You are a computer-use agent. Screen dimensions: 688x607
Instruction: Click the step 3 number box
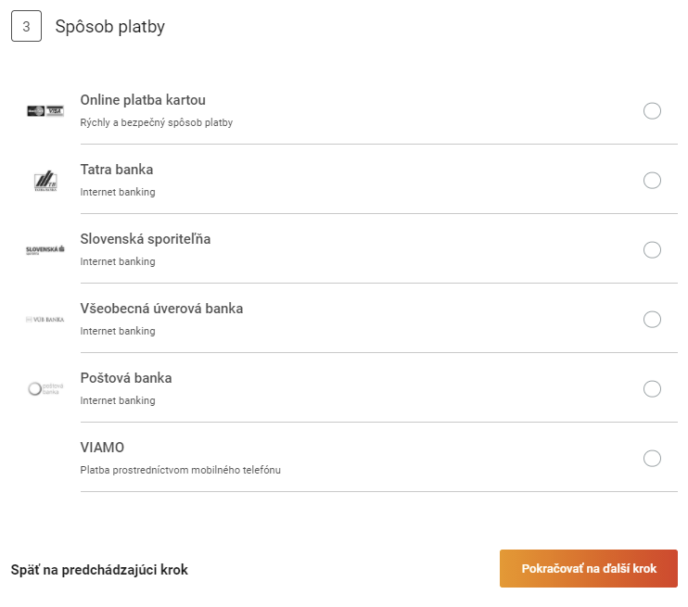click(26, 26)
